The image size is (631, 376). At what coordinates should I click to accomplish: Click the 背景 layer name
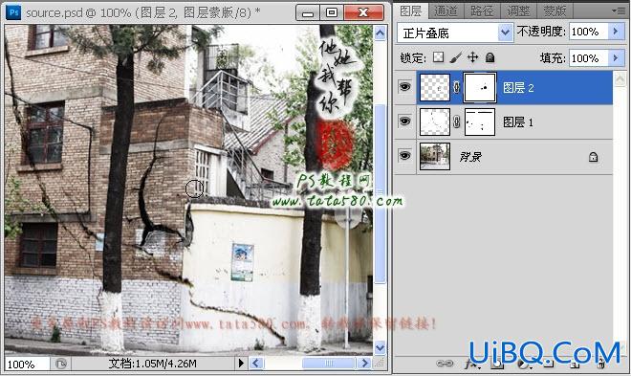(470, 157)
